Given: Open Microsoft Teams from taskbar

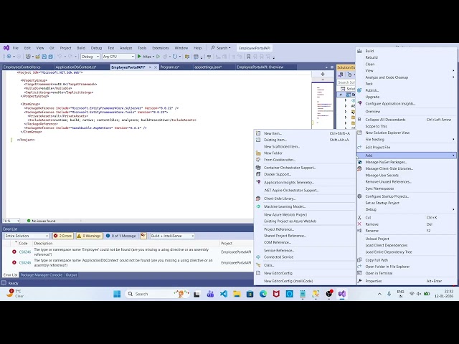Looking at the screenshot, I should (x=210, y=294).
